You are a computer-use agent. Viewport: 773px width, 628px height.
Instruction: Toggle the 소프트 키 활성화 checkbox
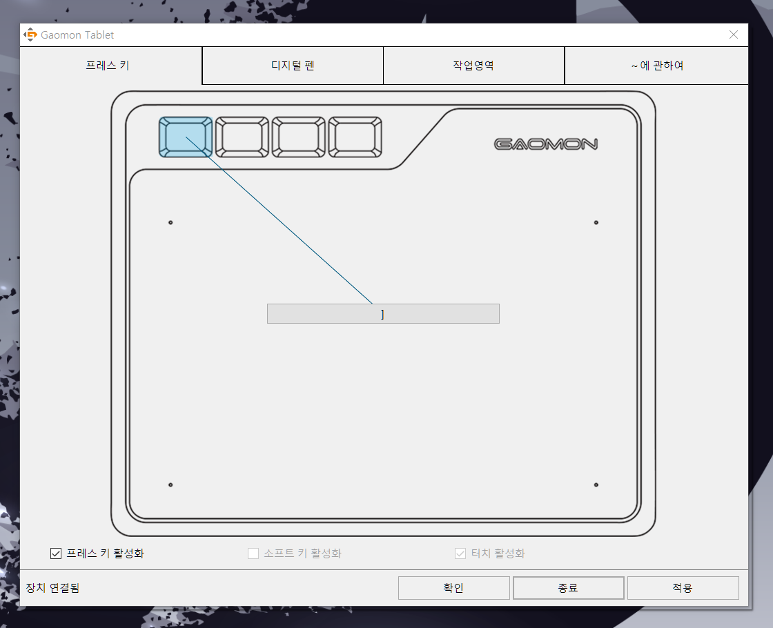click(253, 553)
